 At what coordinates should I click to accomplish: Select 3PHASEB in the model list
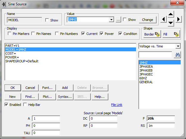pos(160,70)
